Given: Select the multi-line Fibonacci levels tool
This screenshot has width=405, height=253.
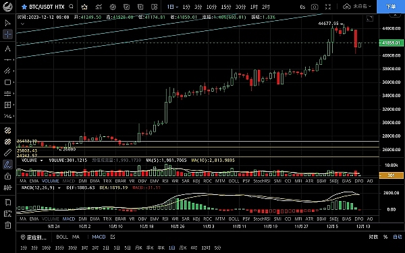Looking at the screenshot, I should point(7,94).
